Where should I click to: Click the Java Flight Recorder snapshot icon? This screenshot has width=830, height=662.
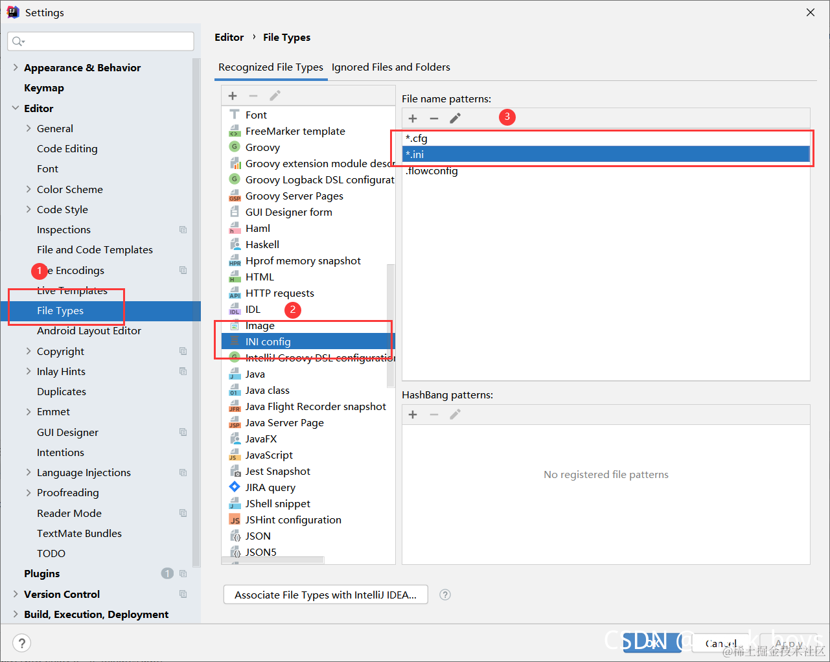point(235,406)
